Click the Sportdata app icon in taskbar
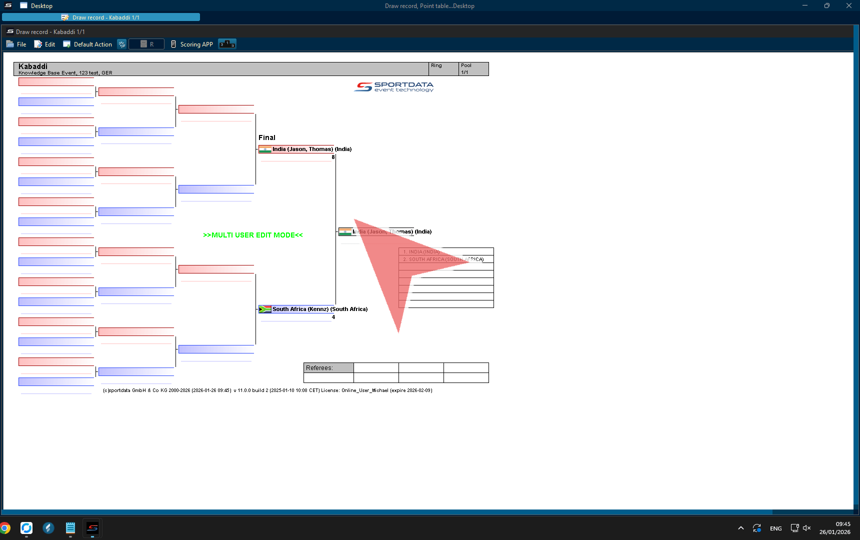The image size is (860, 540). click(x=92, y=528)
